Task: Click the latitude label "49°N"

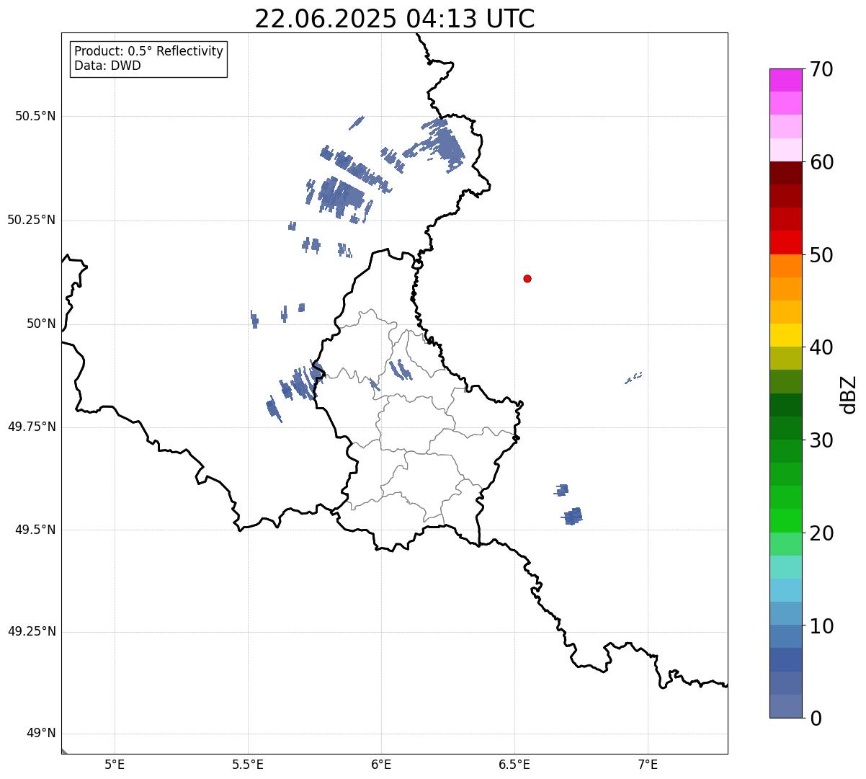Action: (41, 734)
